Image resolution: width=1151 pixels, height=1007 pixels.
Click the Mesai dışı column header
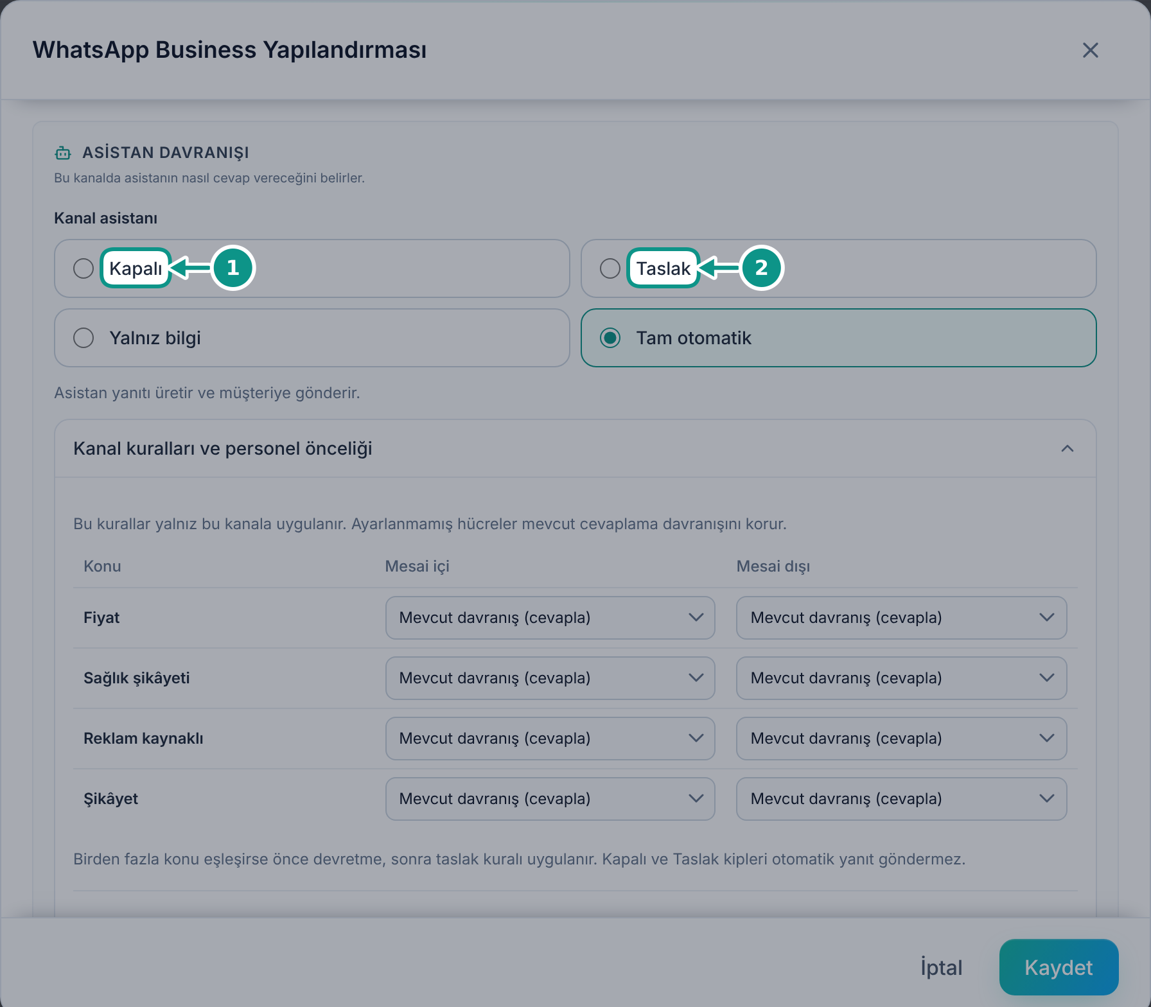(x=773, y=566)
